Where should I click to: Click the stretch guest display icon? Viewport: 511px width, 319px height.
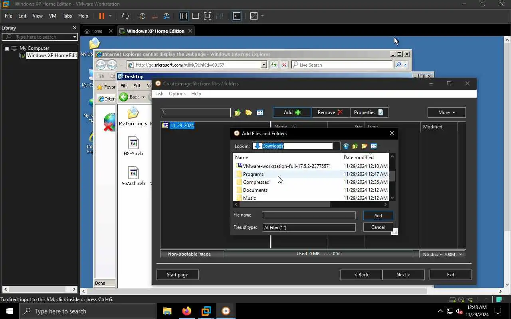click(x=254, y=16)
